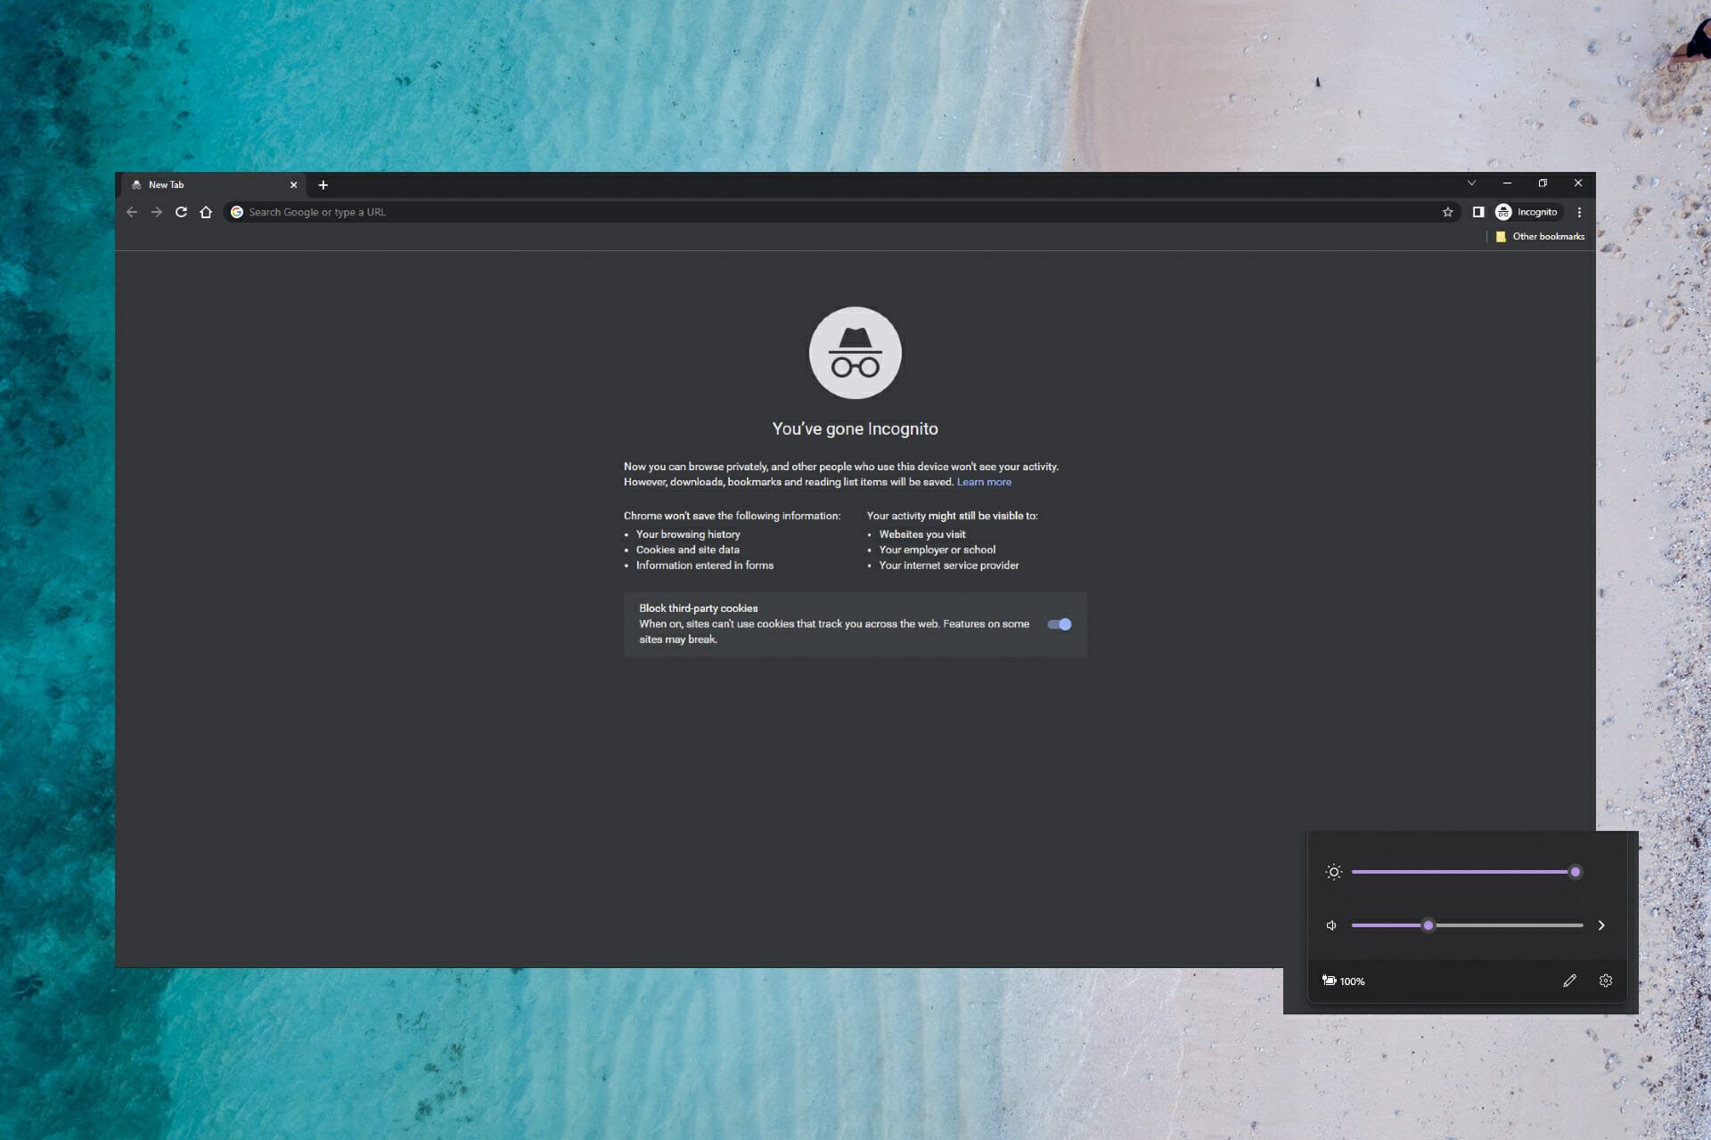Open the Incognito profile chip

click(1528, 212)
